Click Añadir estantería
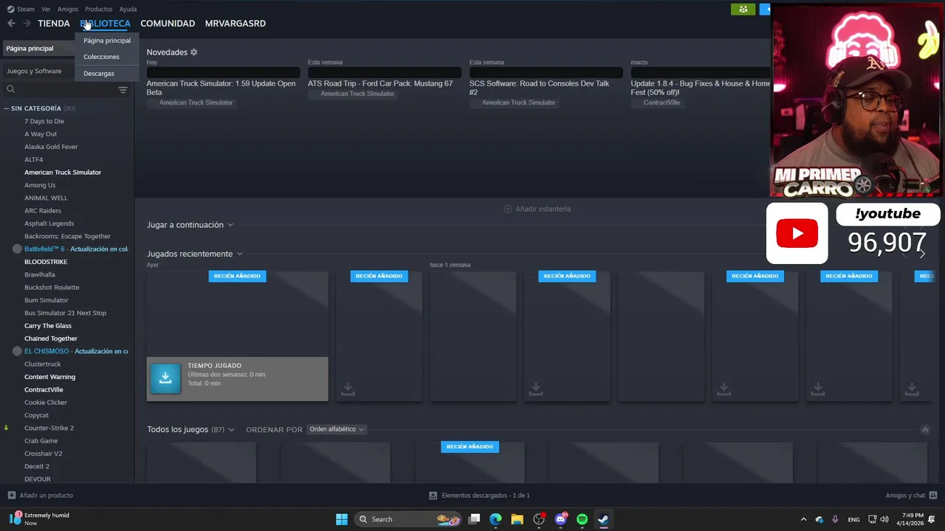 point(537,209)
